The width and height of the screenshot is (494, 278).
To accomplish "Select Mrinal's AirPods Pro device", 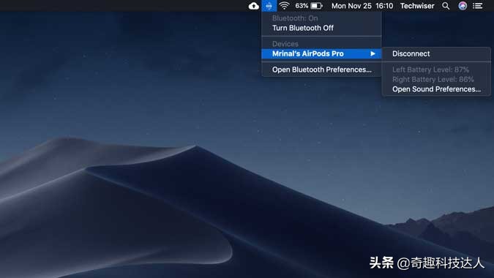I will coord(321,53).
